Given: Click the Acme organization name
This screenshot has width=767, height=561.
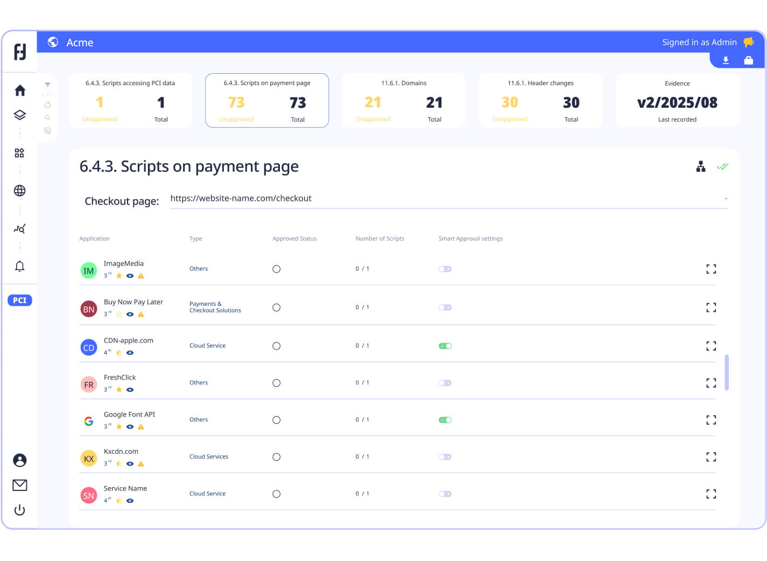Looking at the screenshot, I should pos(80,43).
